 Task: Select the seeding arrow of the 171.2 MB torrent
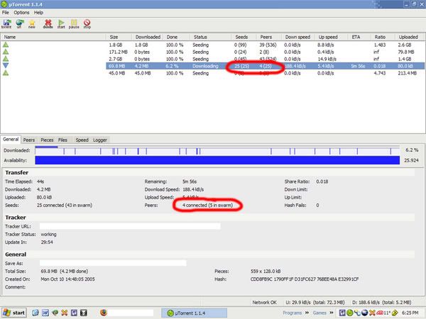pyautogui.click(x=6, y=52)
